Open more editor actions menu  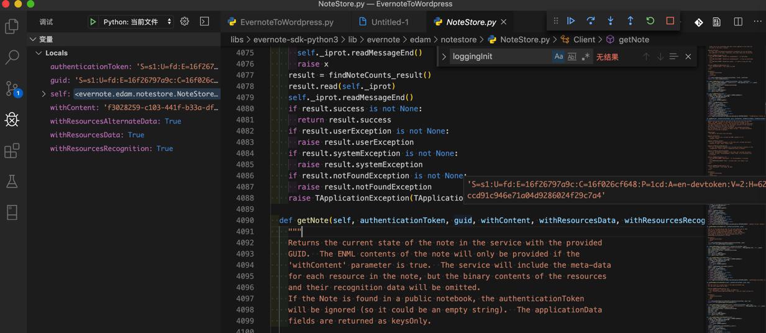[758, 22]
